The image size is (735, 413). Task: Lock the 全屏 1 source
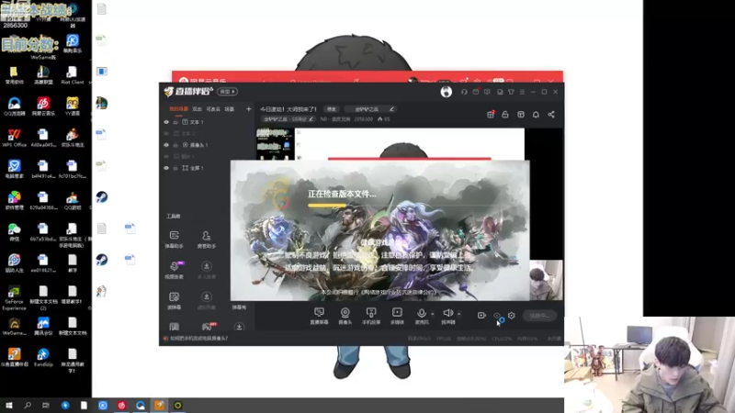175,168
